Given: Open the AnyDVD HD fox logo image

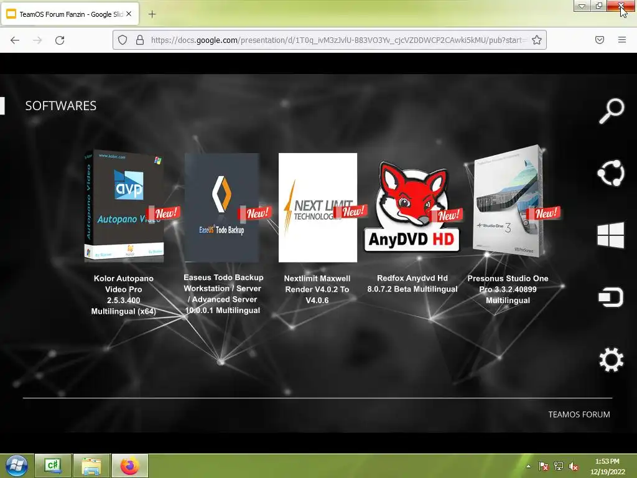Looking at the screenshot, I should [412, 207].
